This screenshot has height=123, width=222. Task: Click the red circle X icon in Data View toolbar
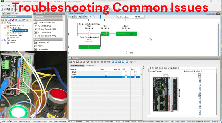tap(87, 62)
